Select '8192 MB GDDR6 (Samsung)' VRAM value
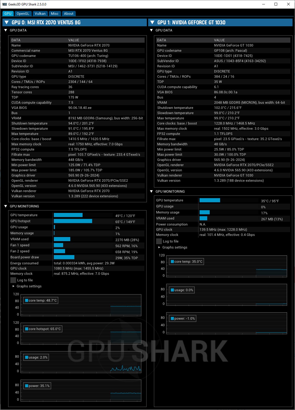Viewport: 295px width, 410px height. pyautogui.click(x=90, y=118)
